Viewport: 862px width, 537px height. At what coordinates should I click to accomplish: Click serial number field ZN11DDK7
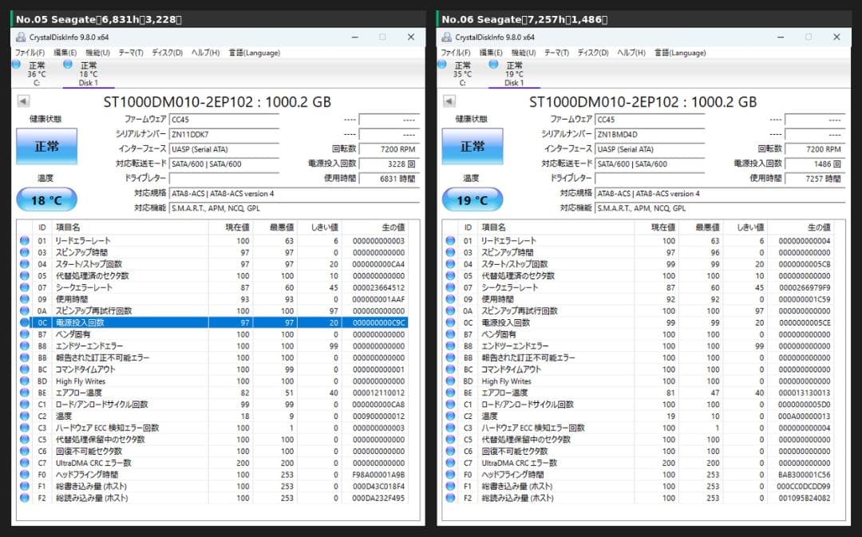(x=224, y=134)
